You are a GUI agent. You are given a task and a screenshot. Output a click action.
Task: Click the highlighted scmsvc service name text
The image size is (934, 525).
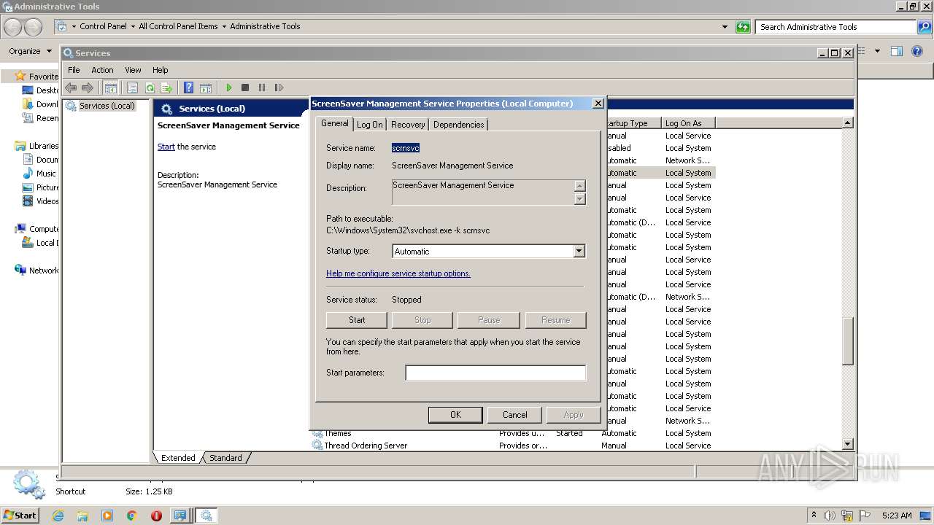click(405, 148)
